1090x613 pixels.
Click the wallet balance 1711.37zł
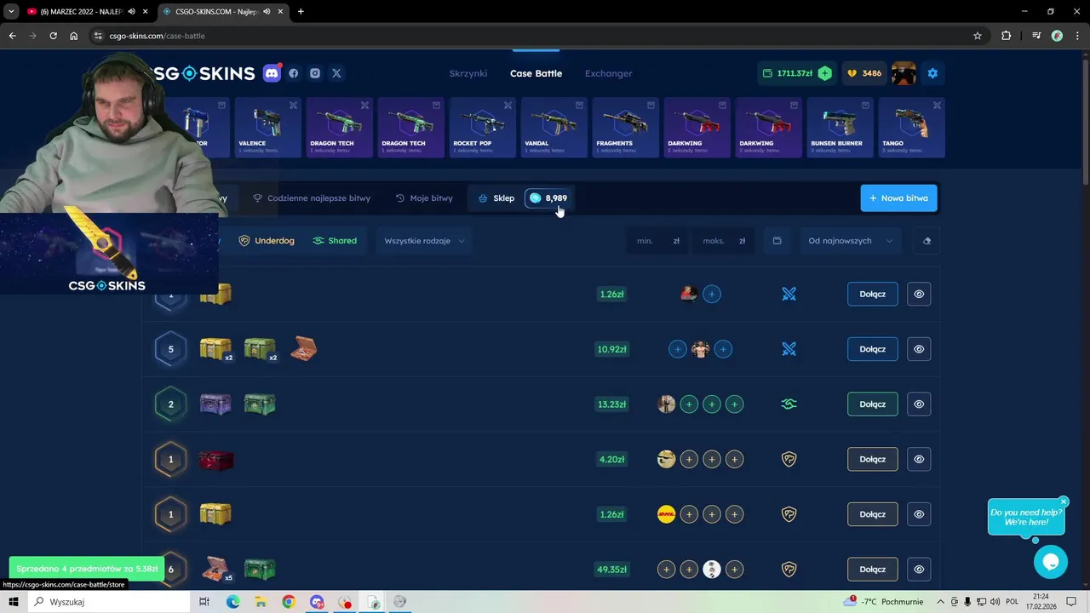788,73
